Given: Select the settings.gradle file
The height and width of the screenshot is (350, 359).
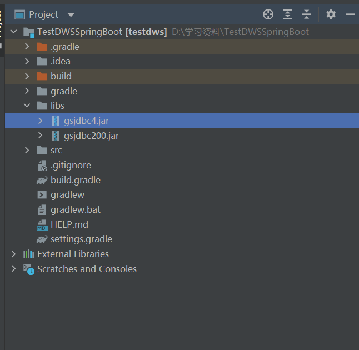Looking at the screenshot, I should [81, 239].
